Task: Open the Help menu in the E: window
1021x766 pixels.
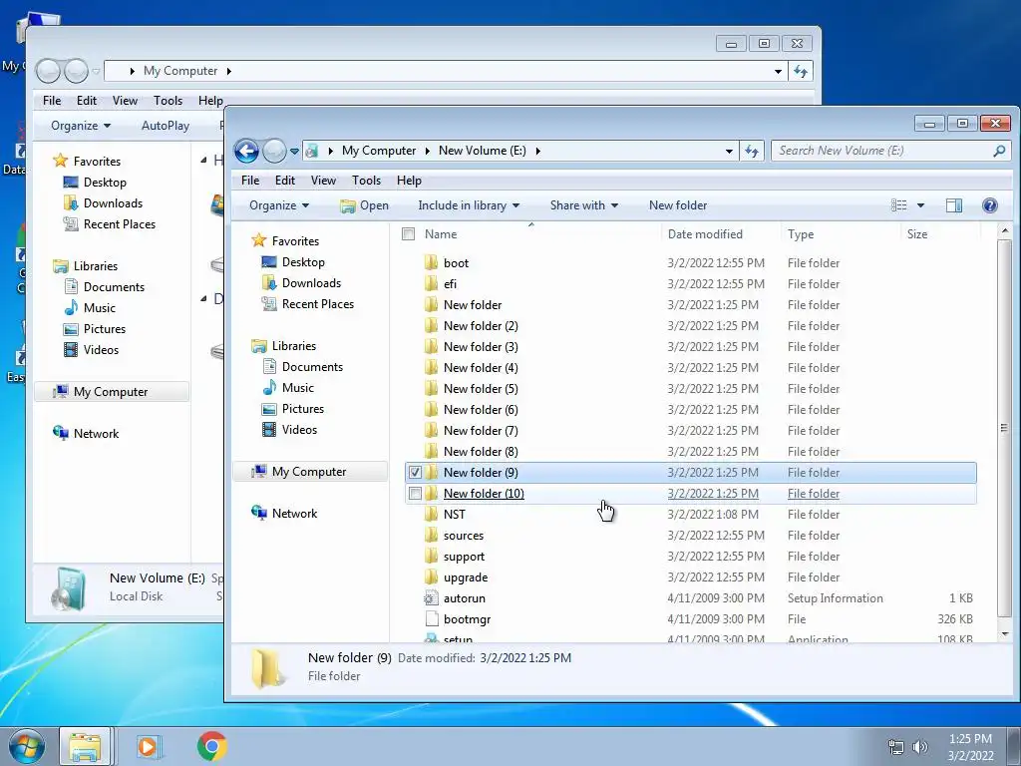Action: [409, 181]
